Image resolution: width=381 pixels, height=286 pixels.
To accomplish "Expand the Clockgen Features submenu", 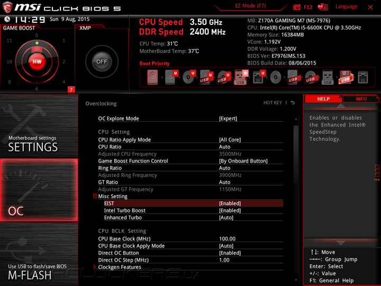I will (119, 267).
